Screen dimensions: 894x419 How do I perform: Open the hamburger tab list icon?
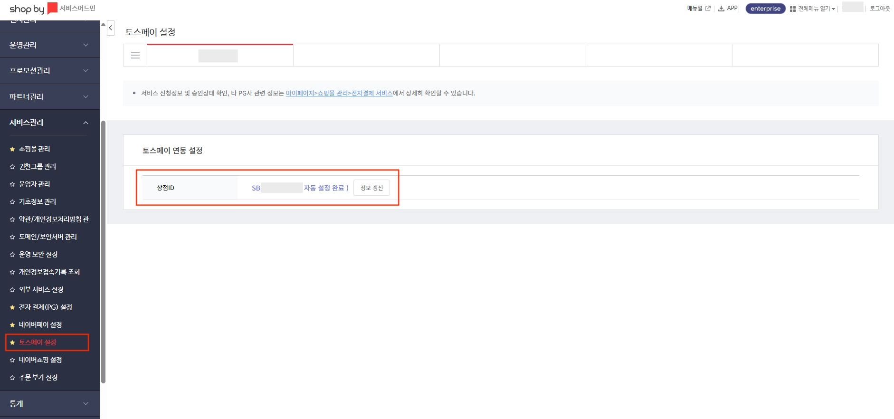coord(135,55)
